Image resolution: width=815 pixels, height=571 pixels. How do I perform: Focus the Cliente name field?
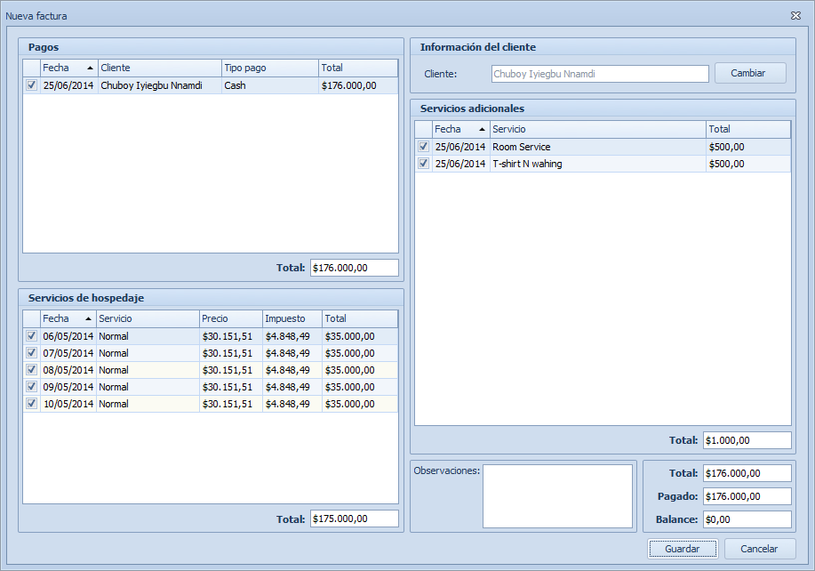coord(600,74)
